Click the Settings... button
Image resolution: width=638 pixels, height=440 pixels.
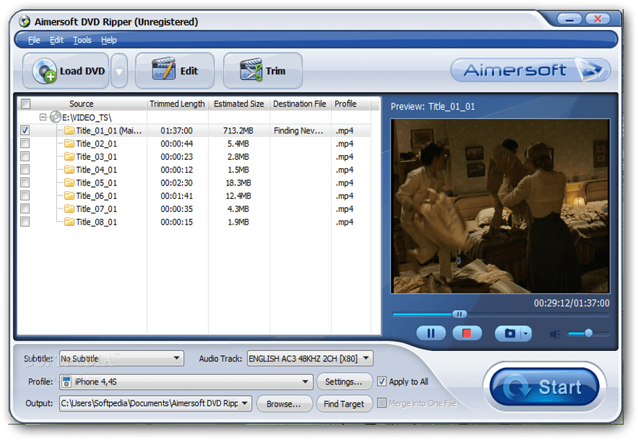pyautogui.click(x=344, y=382)
